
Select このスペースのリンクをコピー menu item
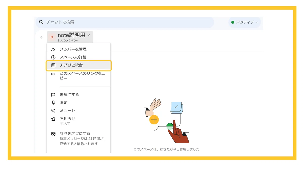[x=79, y=76]
